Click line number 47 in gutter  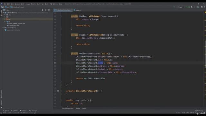point(55,63)
